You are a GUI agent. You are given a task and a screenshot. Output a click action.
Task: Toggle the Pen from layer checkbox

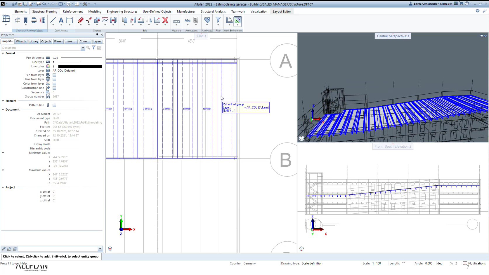tap(54, 75)
